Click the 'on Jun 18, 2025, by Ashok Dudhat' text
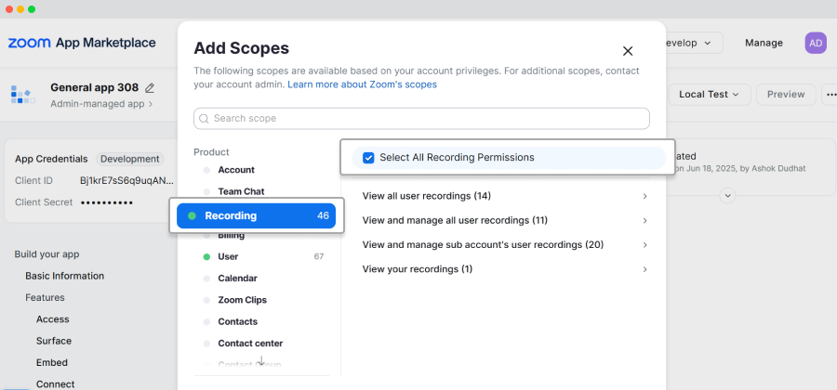 tap(740, 168)
